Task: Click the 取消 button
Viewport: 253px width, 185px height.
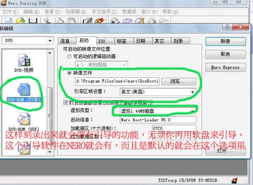Action: (225, 54)
